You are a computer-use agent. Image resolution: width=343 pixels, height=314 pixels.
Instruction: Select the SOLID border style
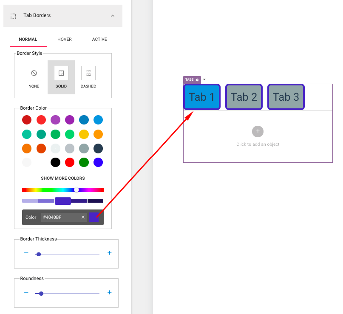[61, 77]
